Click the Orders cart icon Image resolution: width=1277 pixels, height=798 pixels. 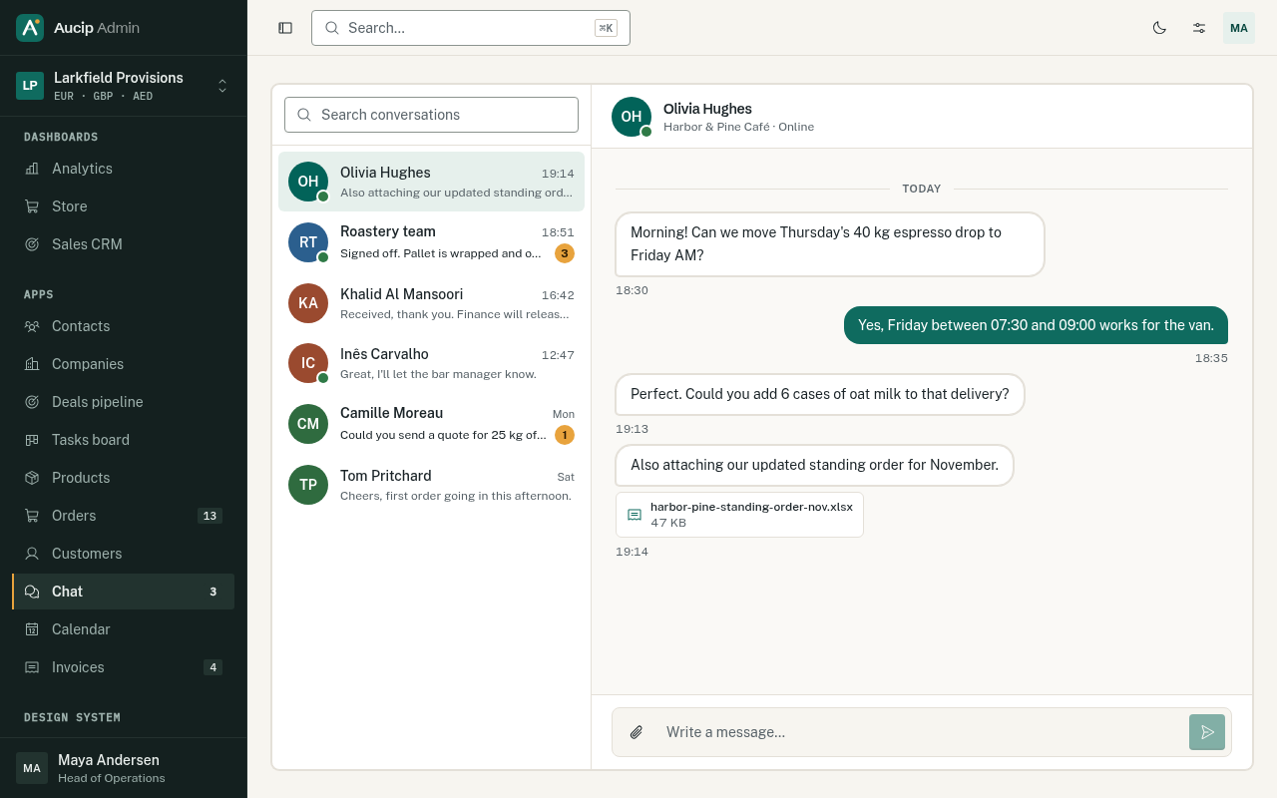(32, 516)
